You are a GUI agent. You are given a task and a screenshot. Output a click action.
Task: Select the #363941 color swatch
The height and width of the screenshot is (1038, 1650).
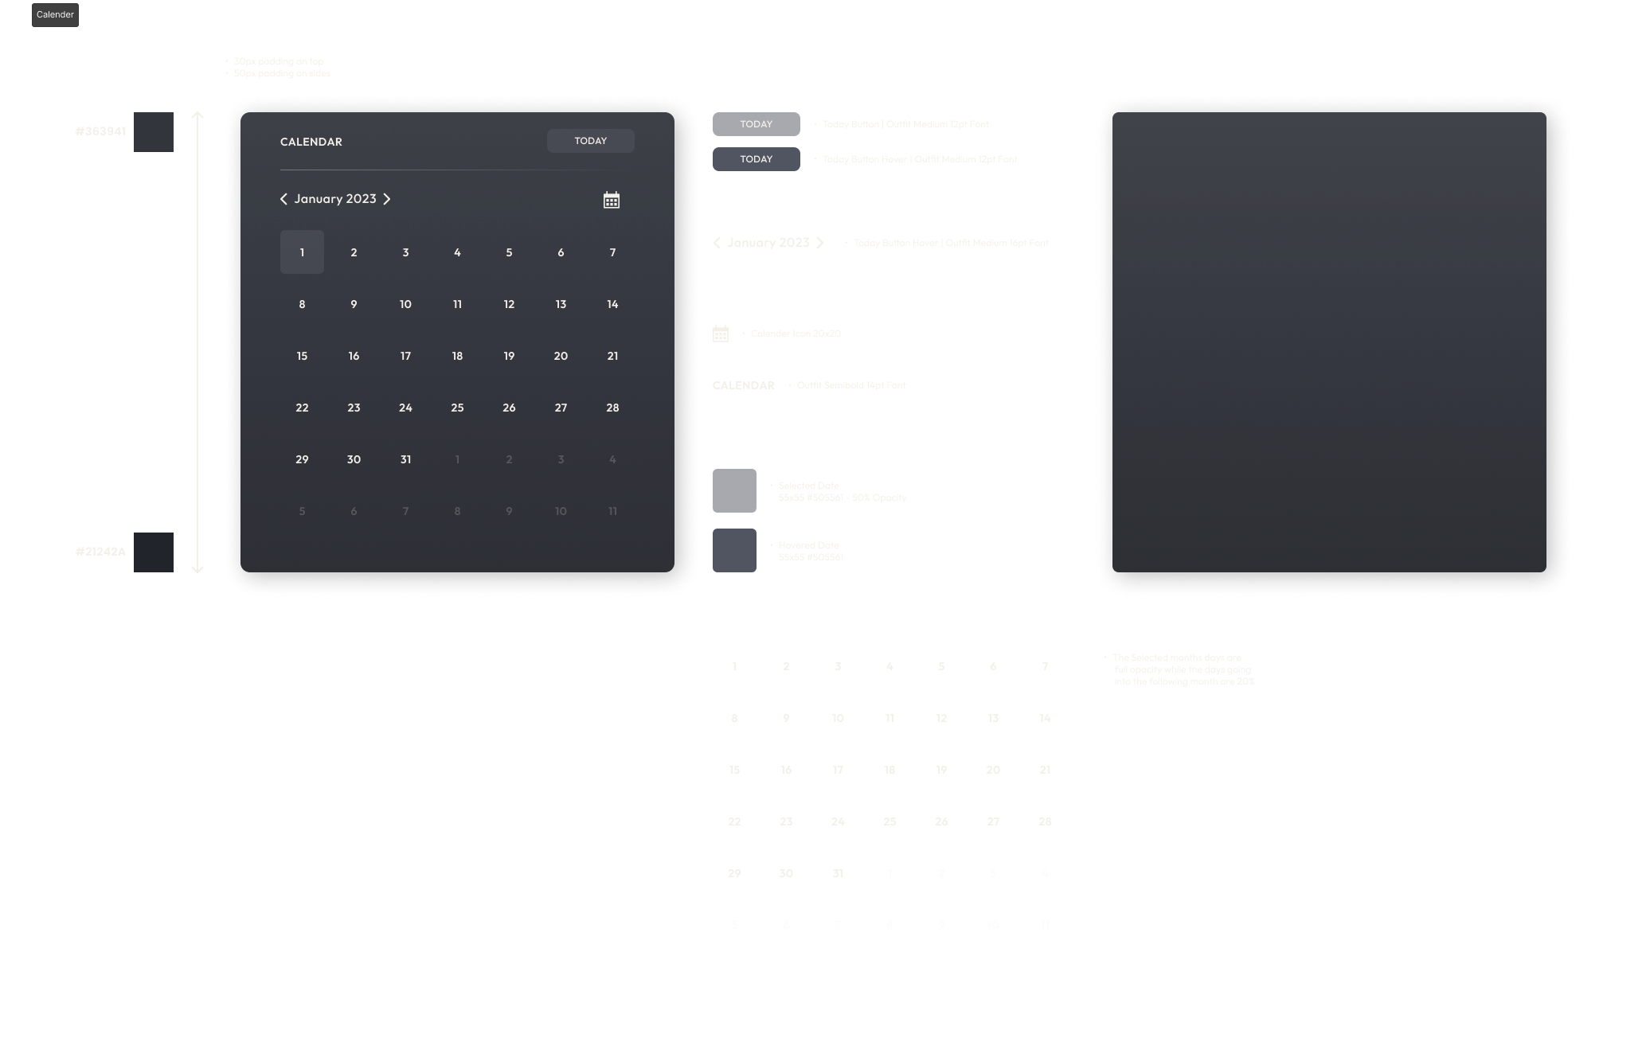coord(153,132)
